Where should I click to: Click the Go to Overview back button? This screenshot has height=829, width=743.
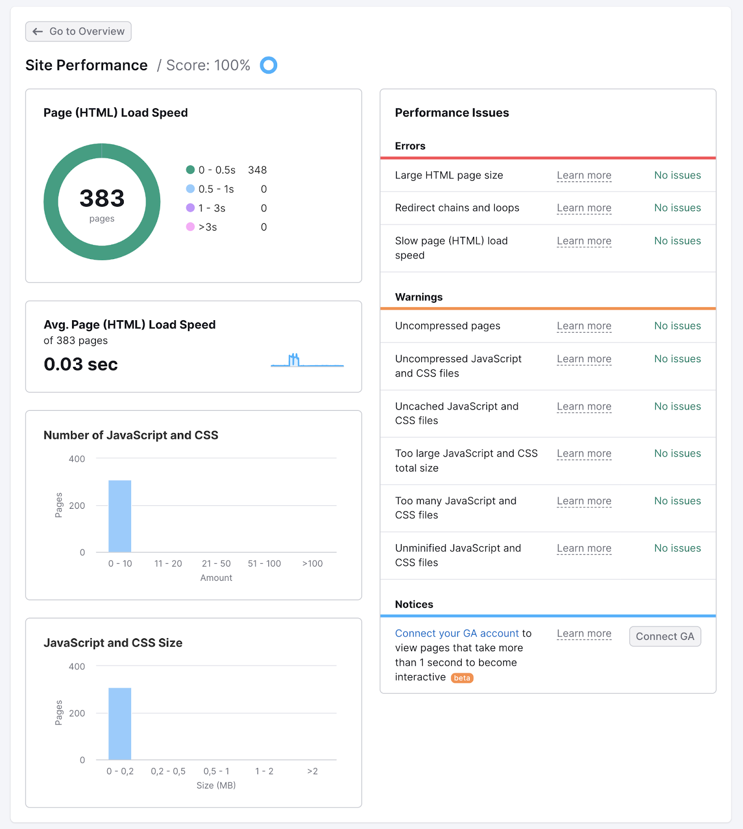pyautogui.click(x=78, y=32)
